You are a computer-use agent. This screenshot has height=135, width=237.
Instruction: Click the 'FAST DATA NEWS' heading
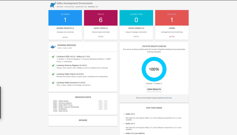(x=154, y=108)
